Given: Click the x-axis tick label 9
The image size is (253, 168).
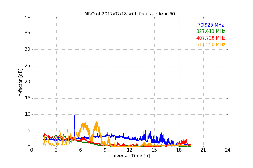Looking at the screenshot, I should [105, 150].
